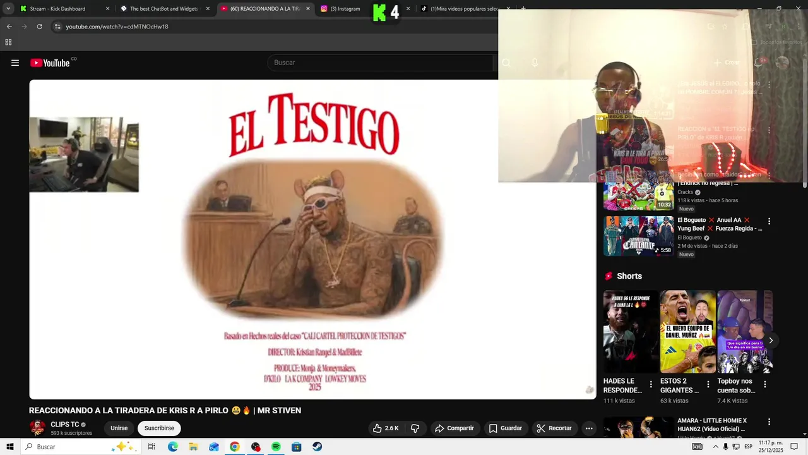808x455 pixels.
Task: Like the video with 2.6 K likes
Action: tap(386, 428)
